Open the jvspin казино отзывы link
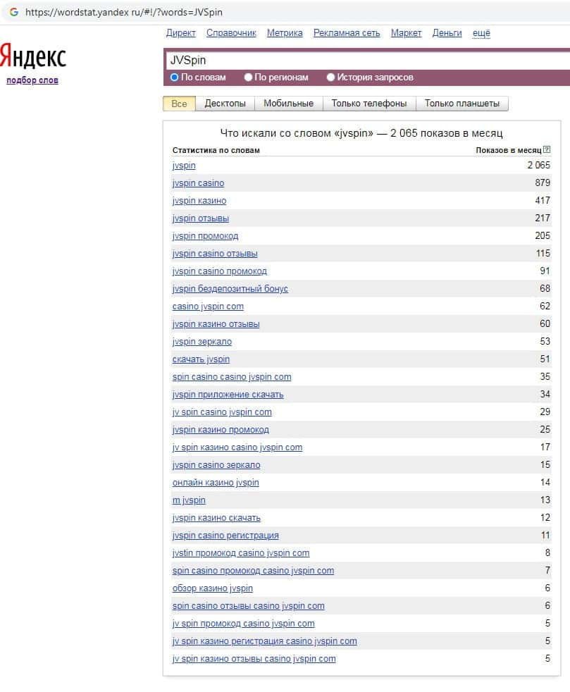Screen dimensions: 570x692 click(216, 324)
